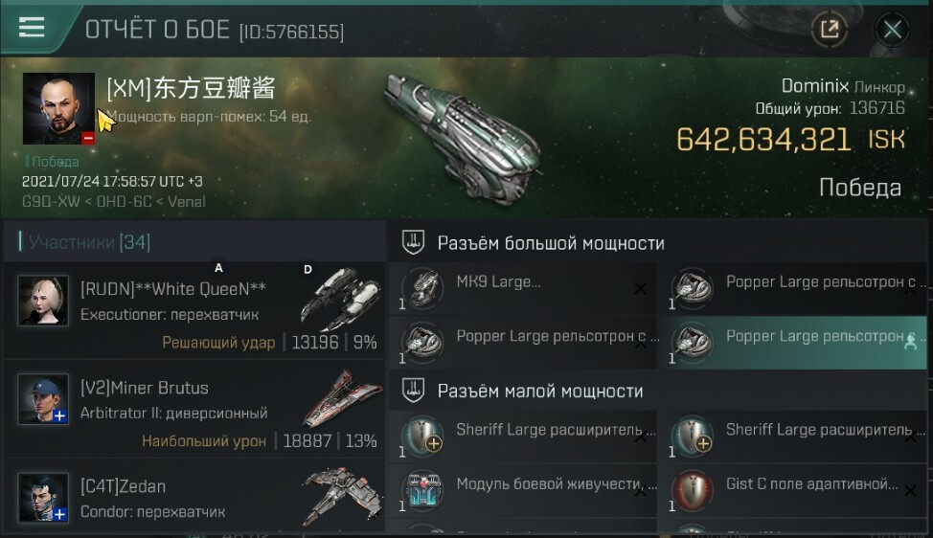Open **White QueeN** pilot portrait
The width and height of the screenshot is (933, 538).
click(x=42, y=301)
